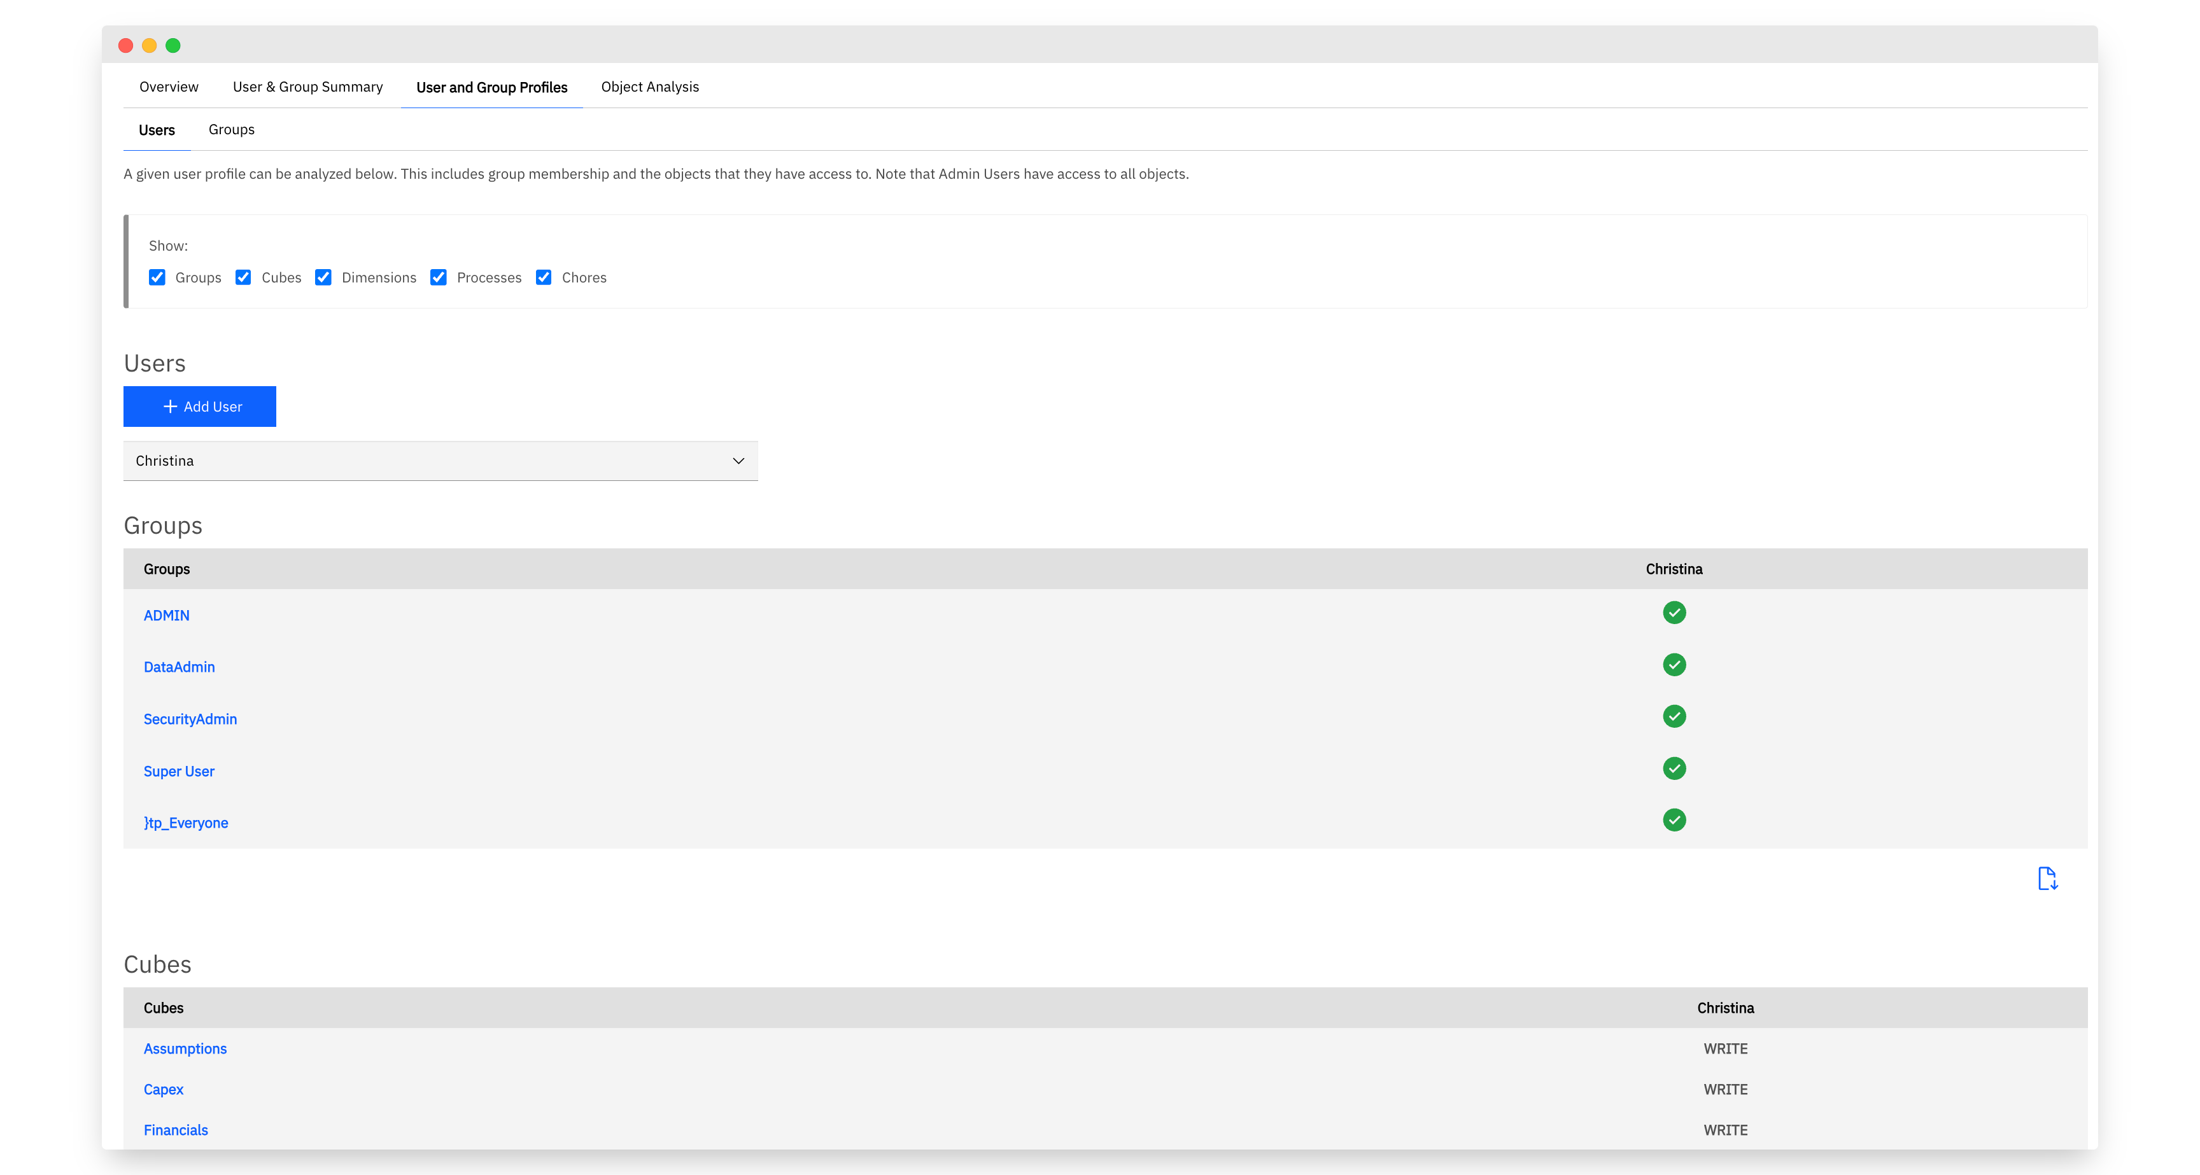Image resolution: width=2200 pixels, height=1175 pixels.
Task: Click the green checkmark for ADMIN group
Action: tap(1674, 613)
